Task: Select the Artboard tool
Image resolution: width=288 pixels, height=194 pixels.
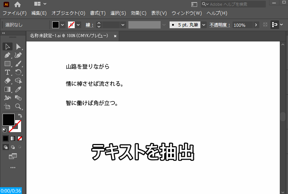Action: [x=8, y=106]
